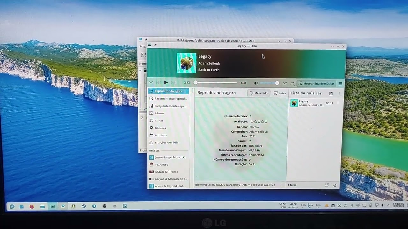Open the Legacy playlist entry options menu
This screenshot has width=408, height=229.
point(338,103)
